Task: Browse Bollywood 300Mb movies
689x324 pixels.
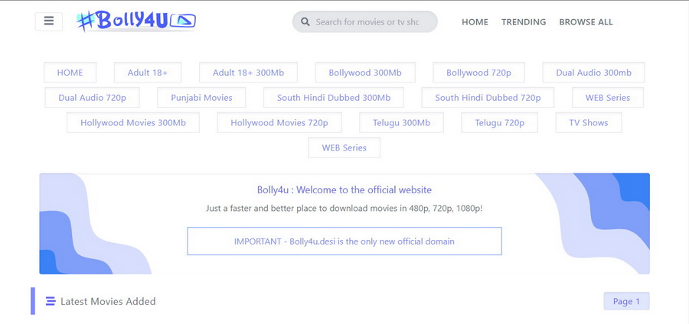Action: pyautogui.click(x=365, y=73)
